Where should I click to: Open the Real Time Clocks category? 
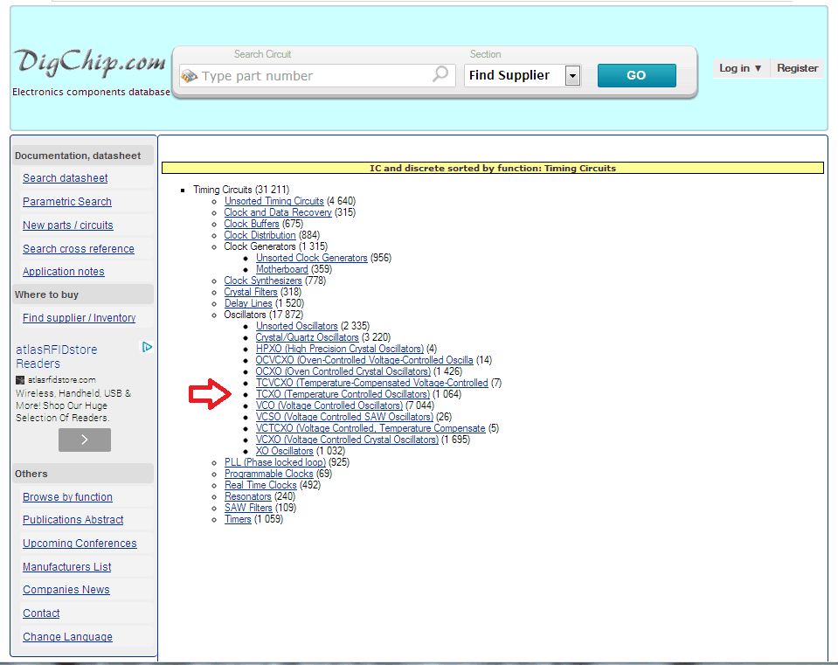pos(260,485)
